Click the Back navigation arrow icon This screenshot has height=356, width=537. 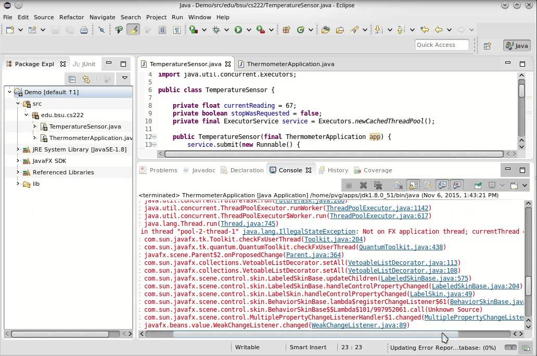point(438,30)
